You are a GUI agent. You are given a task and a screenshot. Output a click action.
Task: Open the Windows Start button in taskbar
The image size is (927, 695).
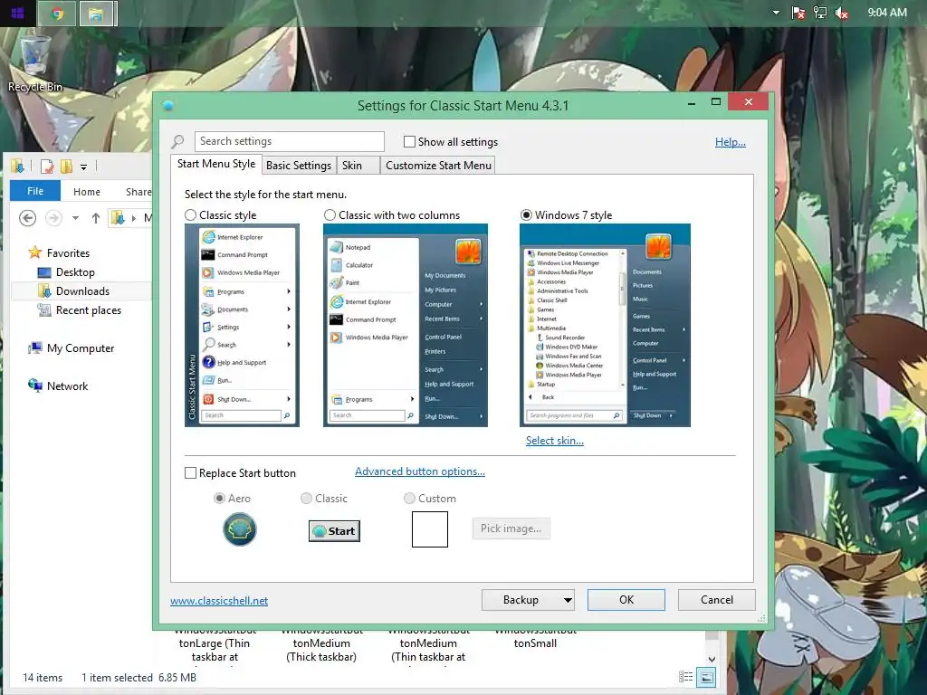(x=17, y=13)
